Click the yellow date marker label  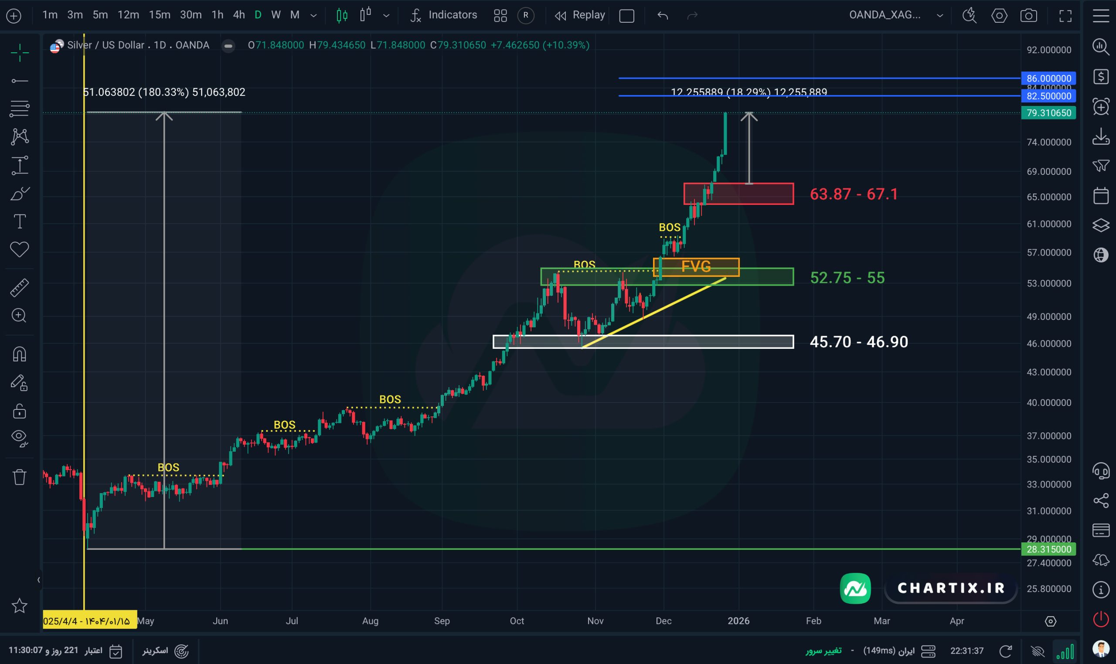pyautogui.click(x=89, y=620)
